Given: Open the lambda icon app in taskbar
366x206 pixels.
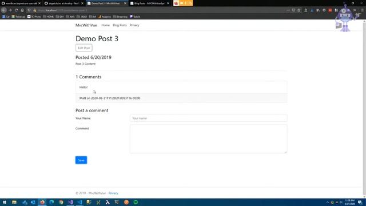Looking at the screenshot, I should (108, 202).
